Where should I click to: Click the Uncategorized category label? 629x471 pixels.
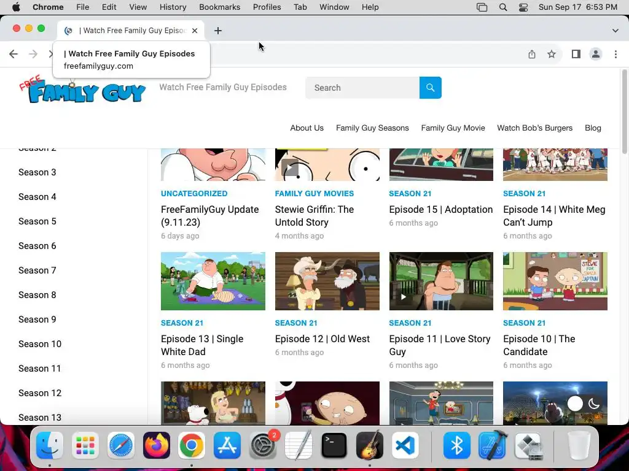coord(194,193)
